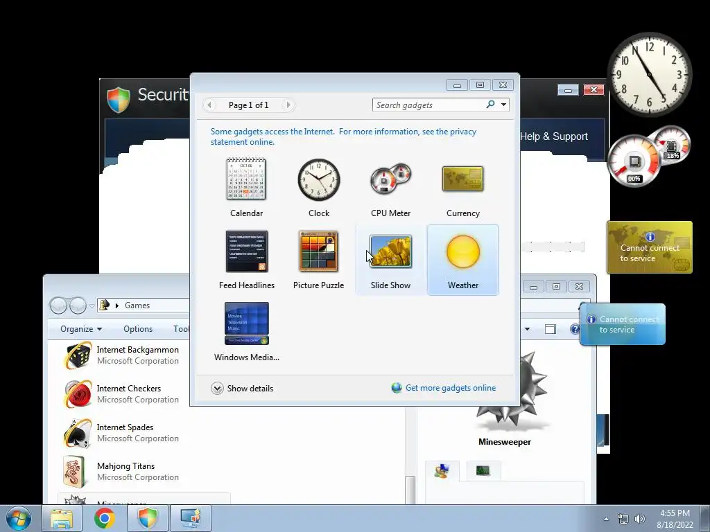Open Get more gadgets online link
Image resolution: width=710 pixels, height=532 pixels.
tap(451, 388)
